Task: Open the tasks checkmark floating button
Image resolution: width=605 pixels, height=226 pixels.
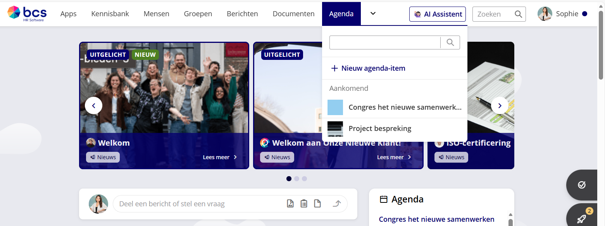Action: (x=581, y=185)
